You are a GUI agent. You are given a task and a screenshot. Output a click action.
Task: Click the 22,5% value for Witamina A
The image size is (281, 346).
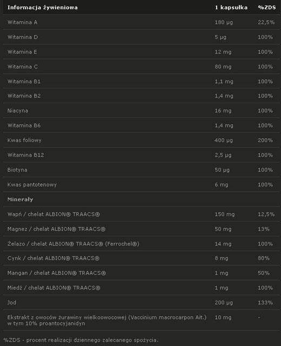click(266, 22)
